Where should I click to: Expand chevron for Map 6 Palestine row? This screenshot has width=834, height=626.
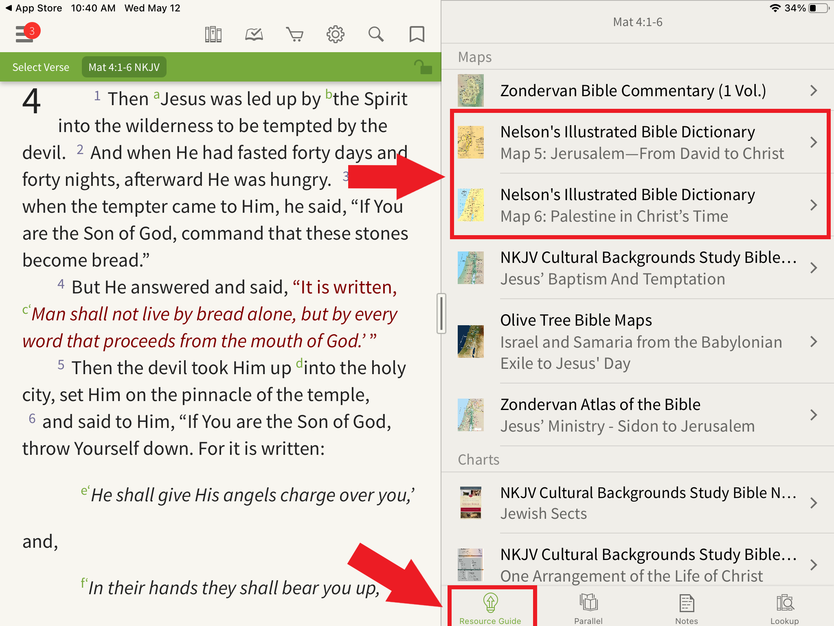(x=814, y=205)
